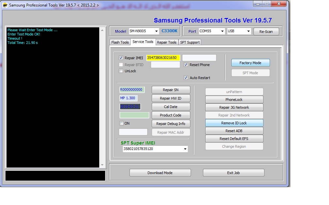
Task: Click the Repair Debug Info button
Action: pyautogui.click(x=171, y=124)
